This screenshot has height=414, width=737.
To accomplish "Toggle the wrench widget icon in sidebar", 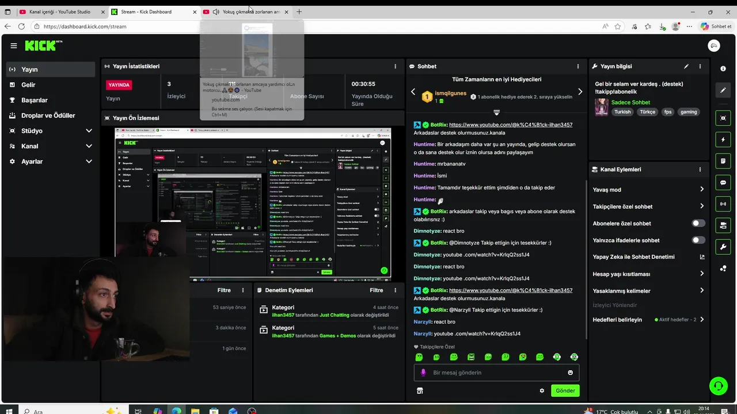I will pos(723,247).
